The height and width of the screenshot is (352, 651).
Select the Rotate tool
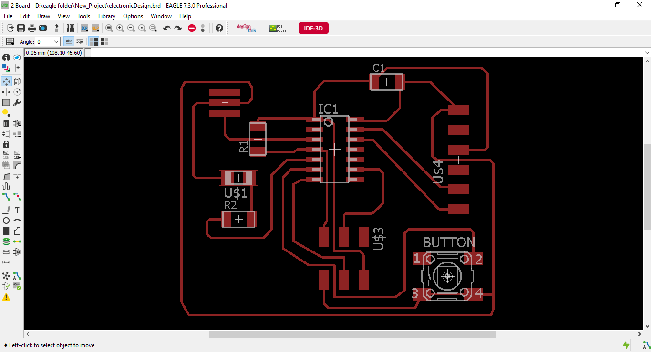tap(17, 92)
